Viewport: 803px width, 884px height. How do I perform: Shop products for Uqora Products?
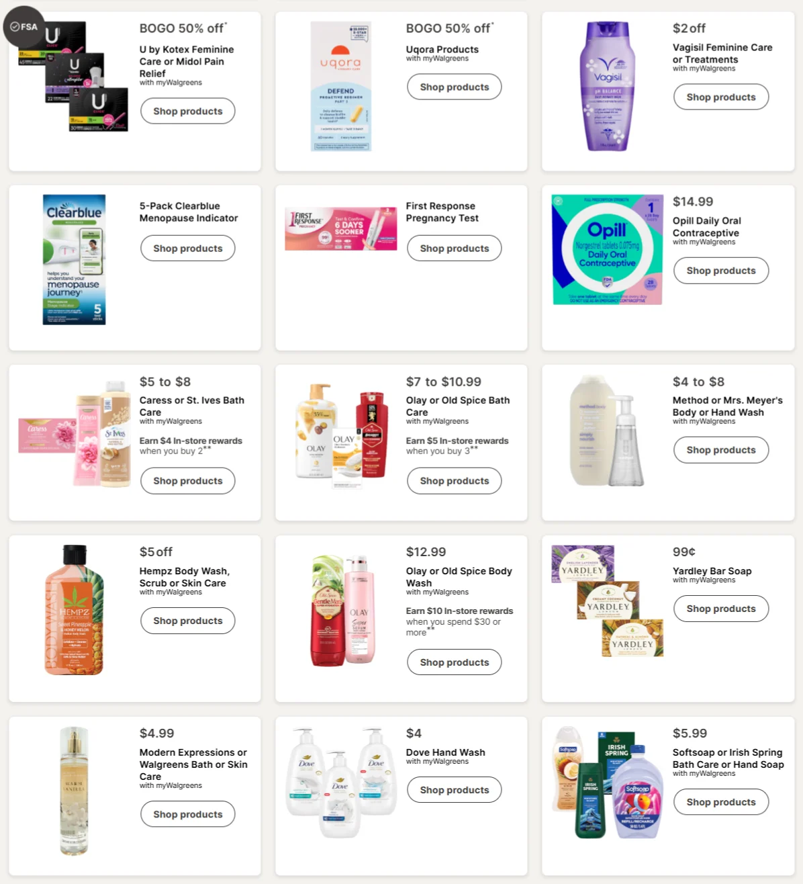455,87
